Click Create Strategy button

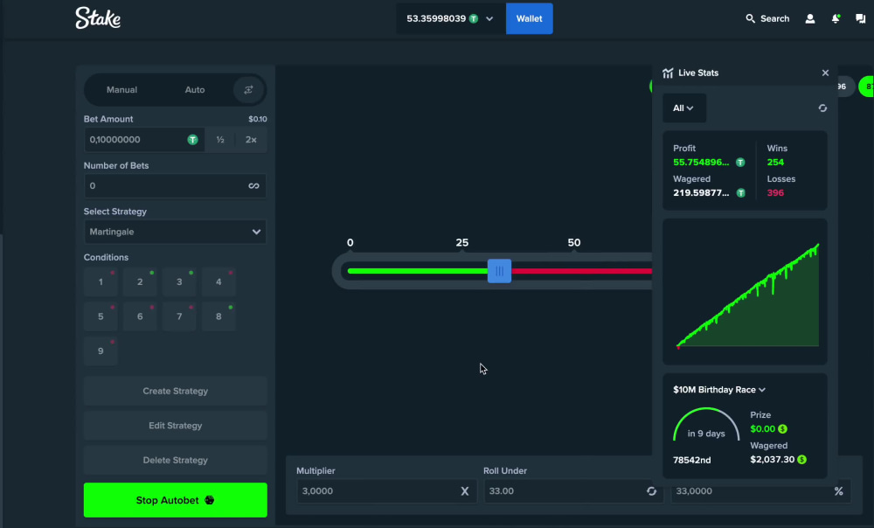pos(175,391)
